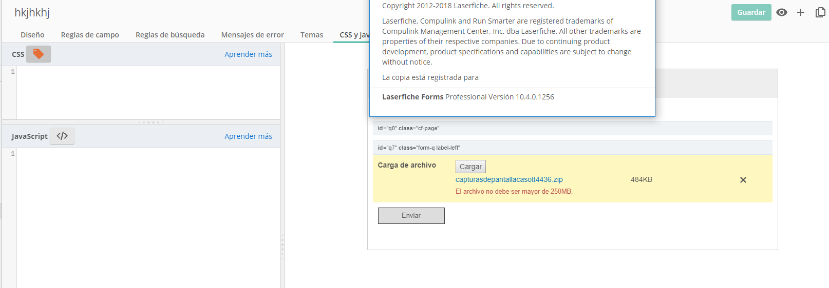Click the form title hkjhkhj

coord(32,12)
